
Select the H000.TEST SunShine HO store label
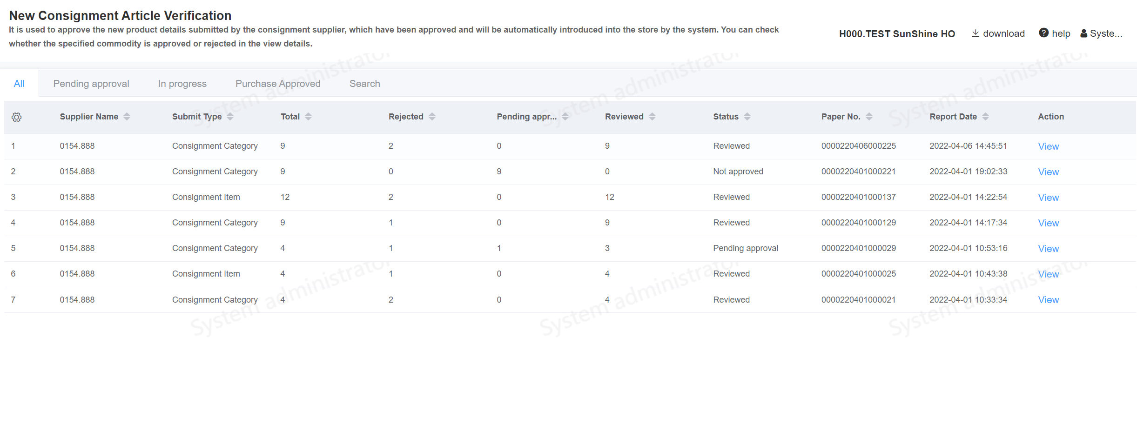click(x=897, y=34)
